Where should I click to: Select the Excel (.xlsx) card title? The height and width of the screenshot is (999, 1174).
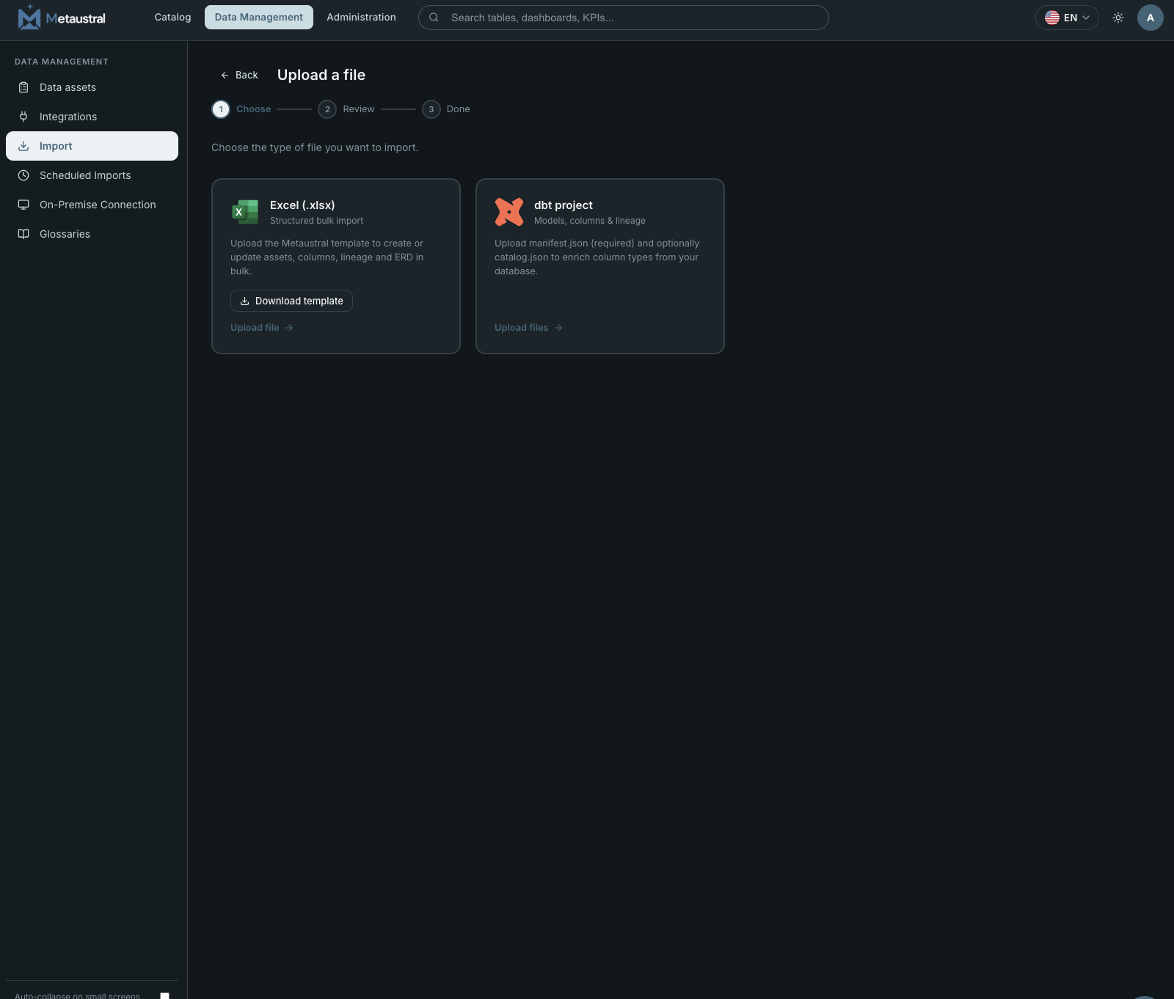(302, 205)
